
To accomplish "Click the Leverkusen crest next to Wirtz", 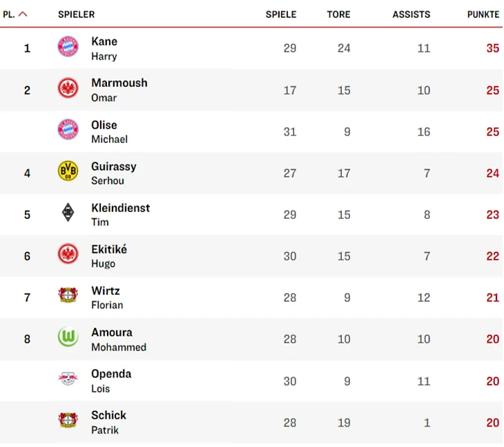I will pos(68,296).
